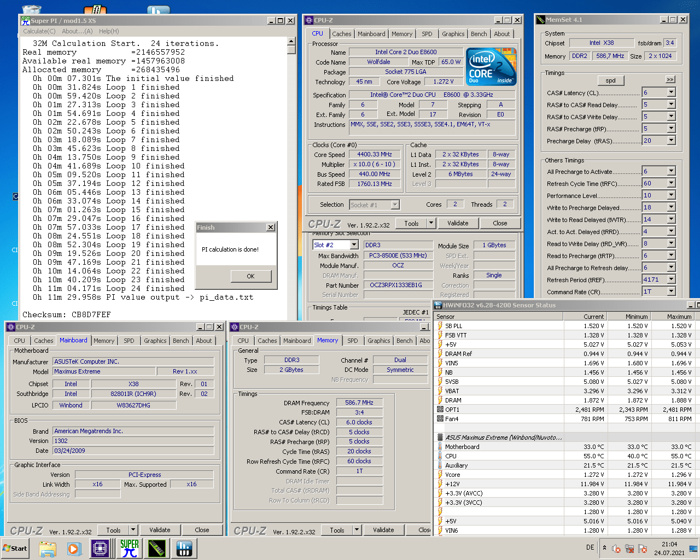Open Tools dropdown arrow in top CPU-Z window
The image size is (700, 560).
[x=431, y=223]
